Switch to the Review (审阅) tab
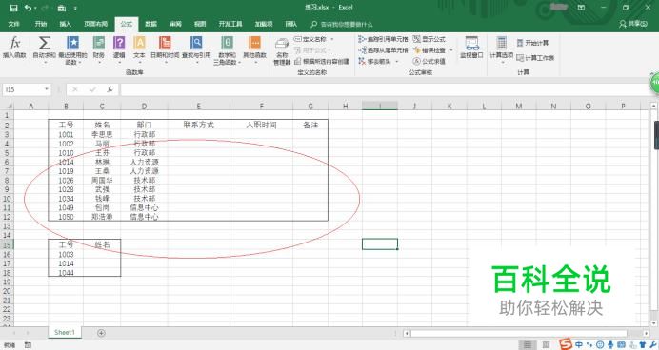The width and height of the screenshot is (659, 350). click(175, 24)
